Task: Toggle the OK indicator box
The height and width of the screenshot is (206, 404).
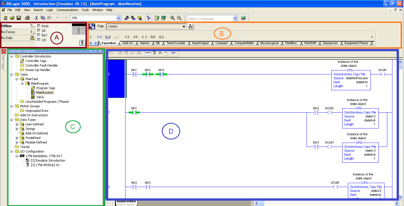Action: (x=39, y=31)
